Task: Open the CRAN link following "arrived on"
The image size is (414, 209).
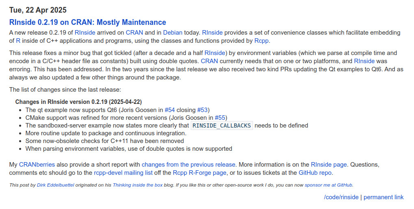Action: tap(134, 33)
